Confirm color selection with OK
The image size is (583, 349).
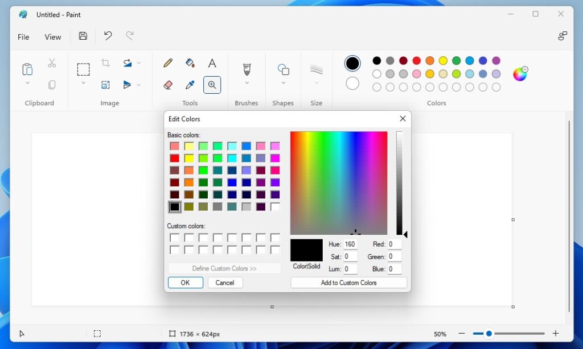click(185, 282)
